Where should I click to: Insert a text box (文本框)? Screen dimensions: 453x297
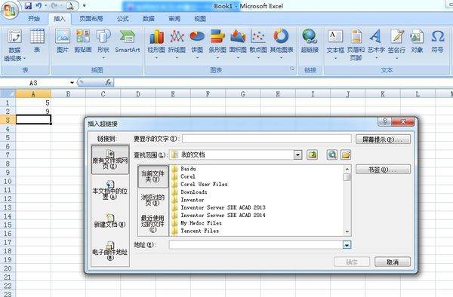tap(335, 44)
